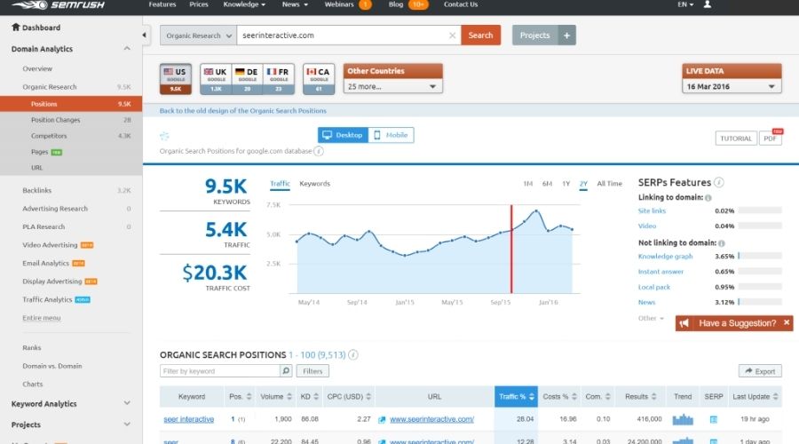Select the UK Google database
This screenshot has width=799, height=444.
[x=215, y=78]
